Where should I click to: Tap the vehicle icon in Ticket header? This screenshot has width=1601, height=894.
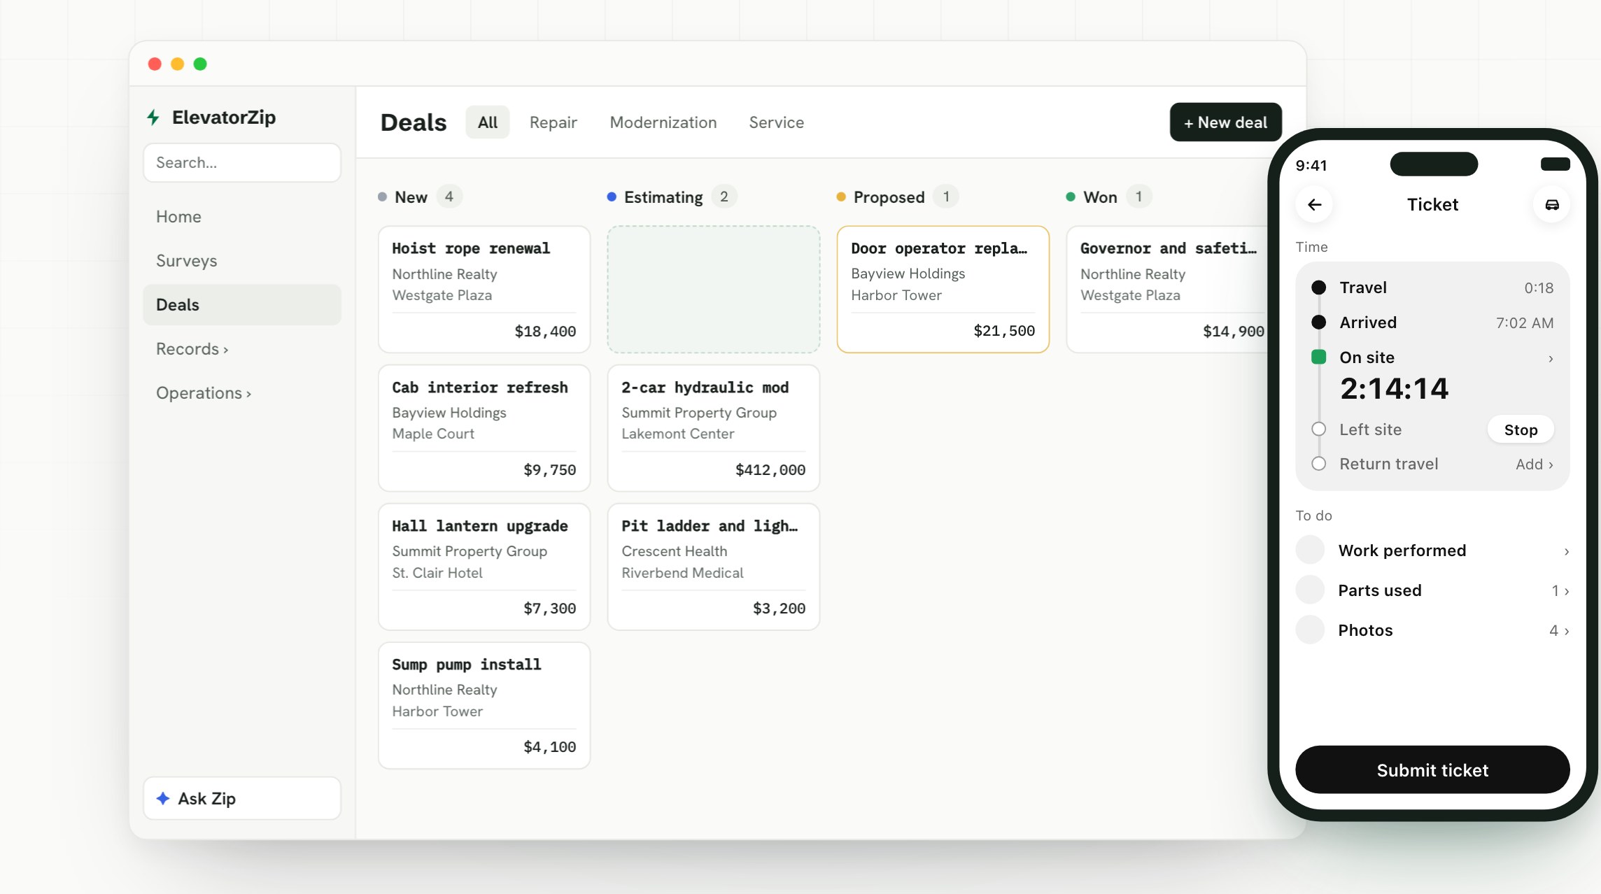pos(1551,205)
